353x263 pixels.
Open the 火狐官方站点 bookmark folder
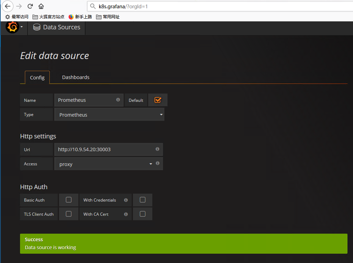click(48, 17)
